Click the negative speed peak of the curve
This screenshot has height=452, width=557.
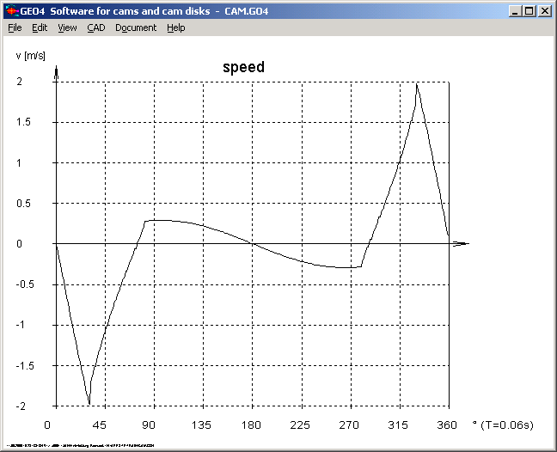pyautogui.click(x=89, y=403)
